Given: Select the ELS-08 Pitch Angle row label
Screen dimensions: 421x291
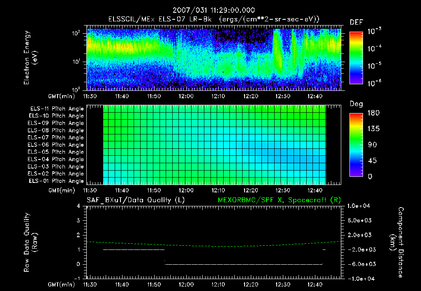Looking at the screenshot, I should 56,130.
